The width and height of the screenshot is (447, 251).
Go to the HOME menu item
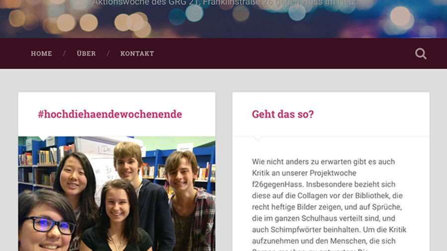click(41, 54)
